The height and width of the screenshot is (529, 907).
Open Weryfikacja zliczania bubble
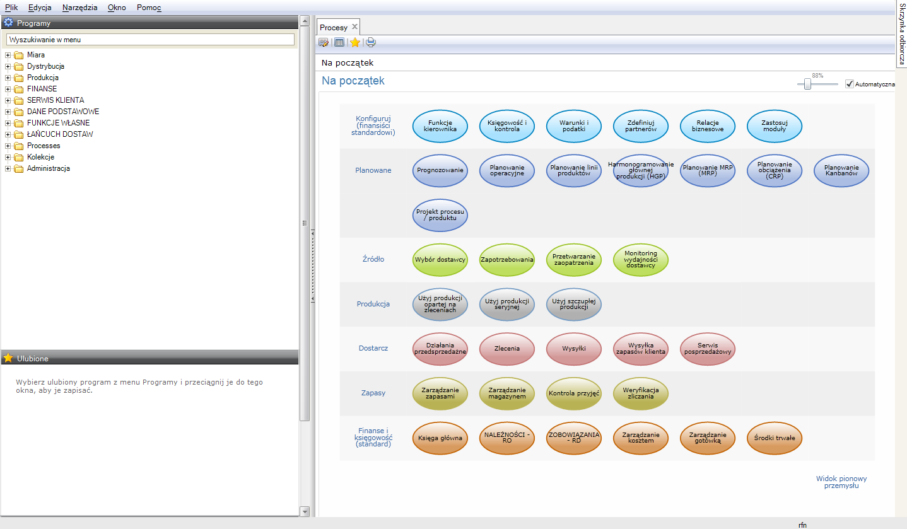pyautogui.click(x=641, y=393)
